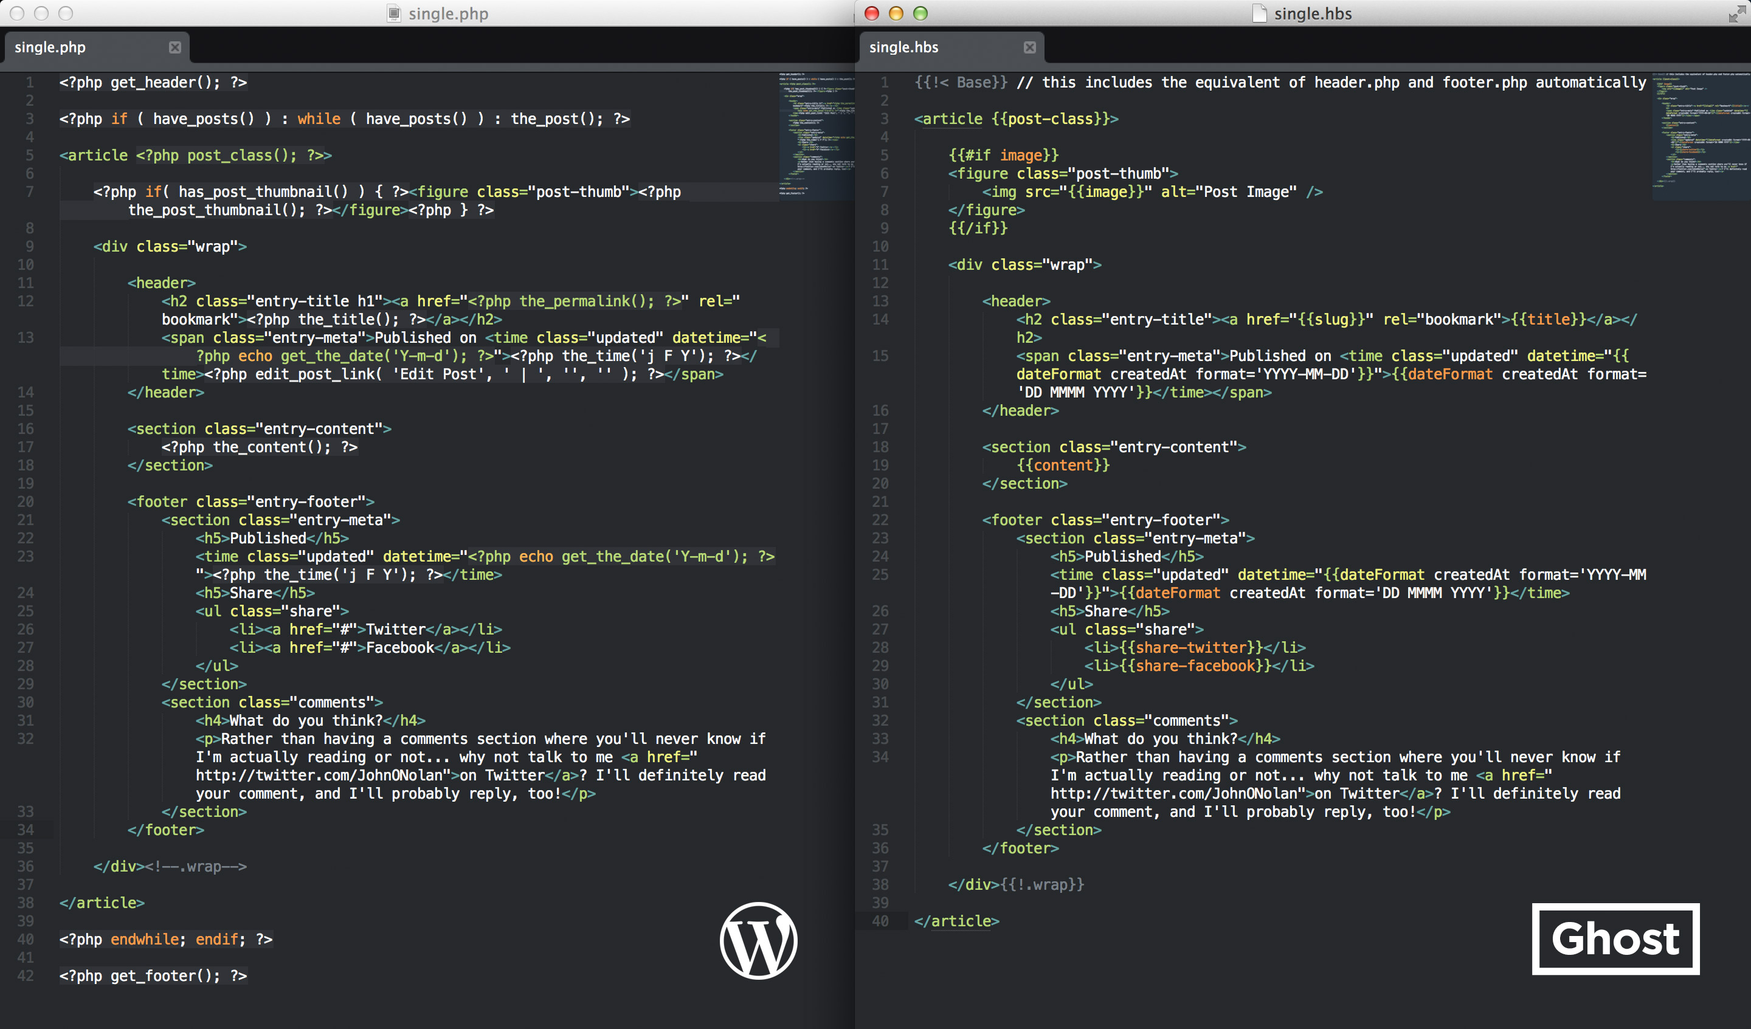This screenshot has height=1029, width=1751.
Task: Click the single.php file icon in title bar
Action: point(394,13)
